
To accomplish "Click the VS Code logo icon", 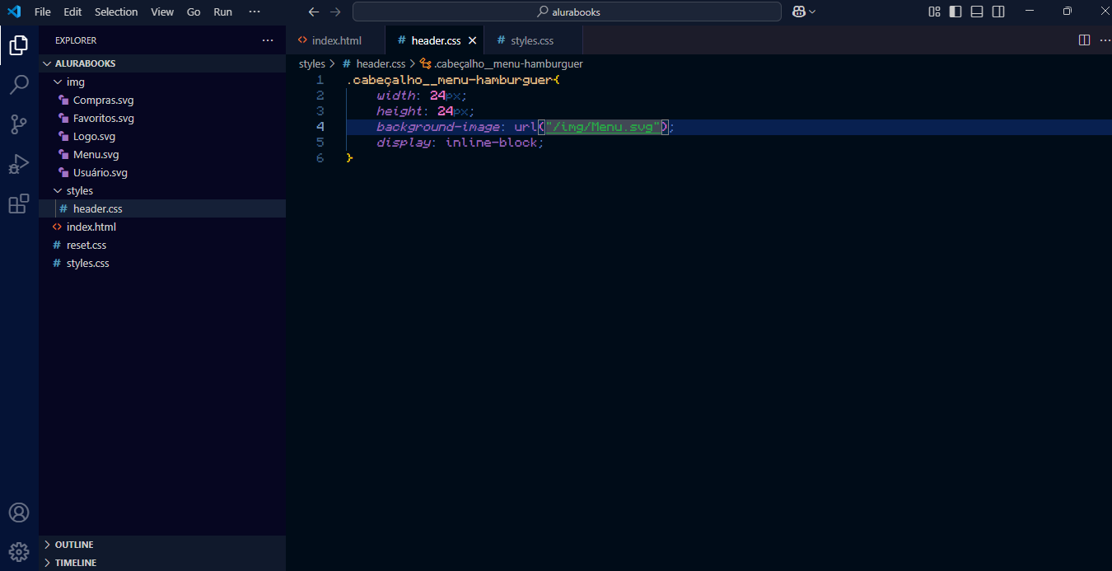I will point(13,12).
